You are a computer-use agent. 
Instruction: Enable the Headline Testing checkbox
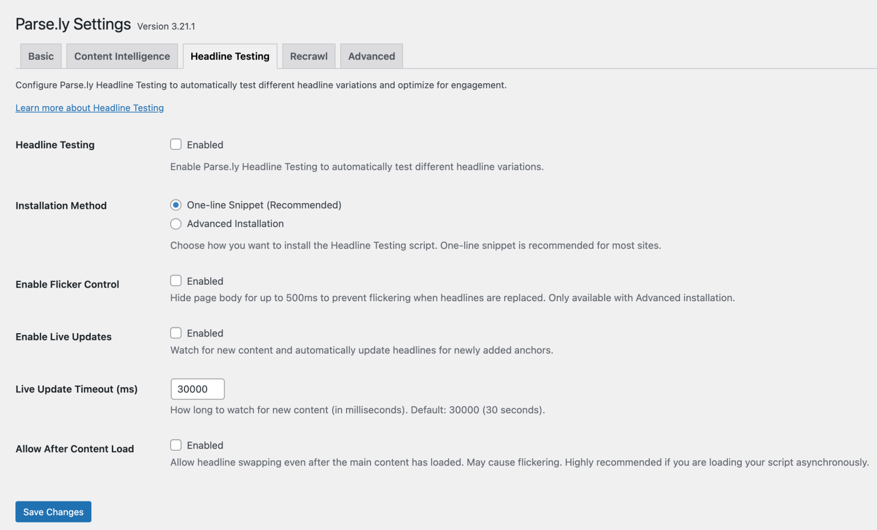pos(176,144)
